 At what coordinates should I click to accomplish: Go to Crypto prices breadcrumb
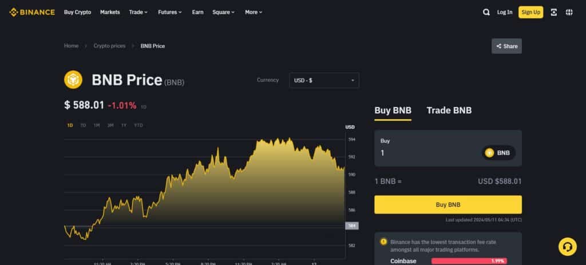(109, 46)
